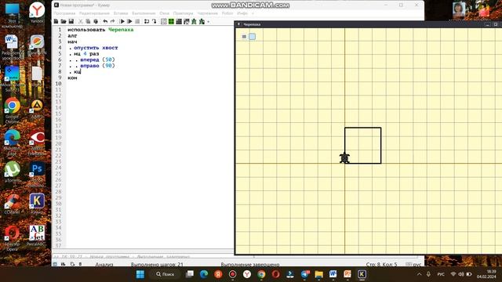
Task: Click third small icon in Kumir status bar
Action: coord(72,264)
